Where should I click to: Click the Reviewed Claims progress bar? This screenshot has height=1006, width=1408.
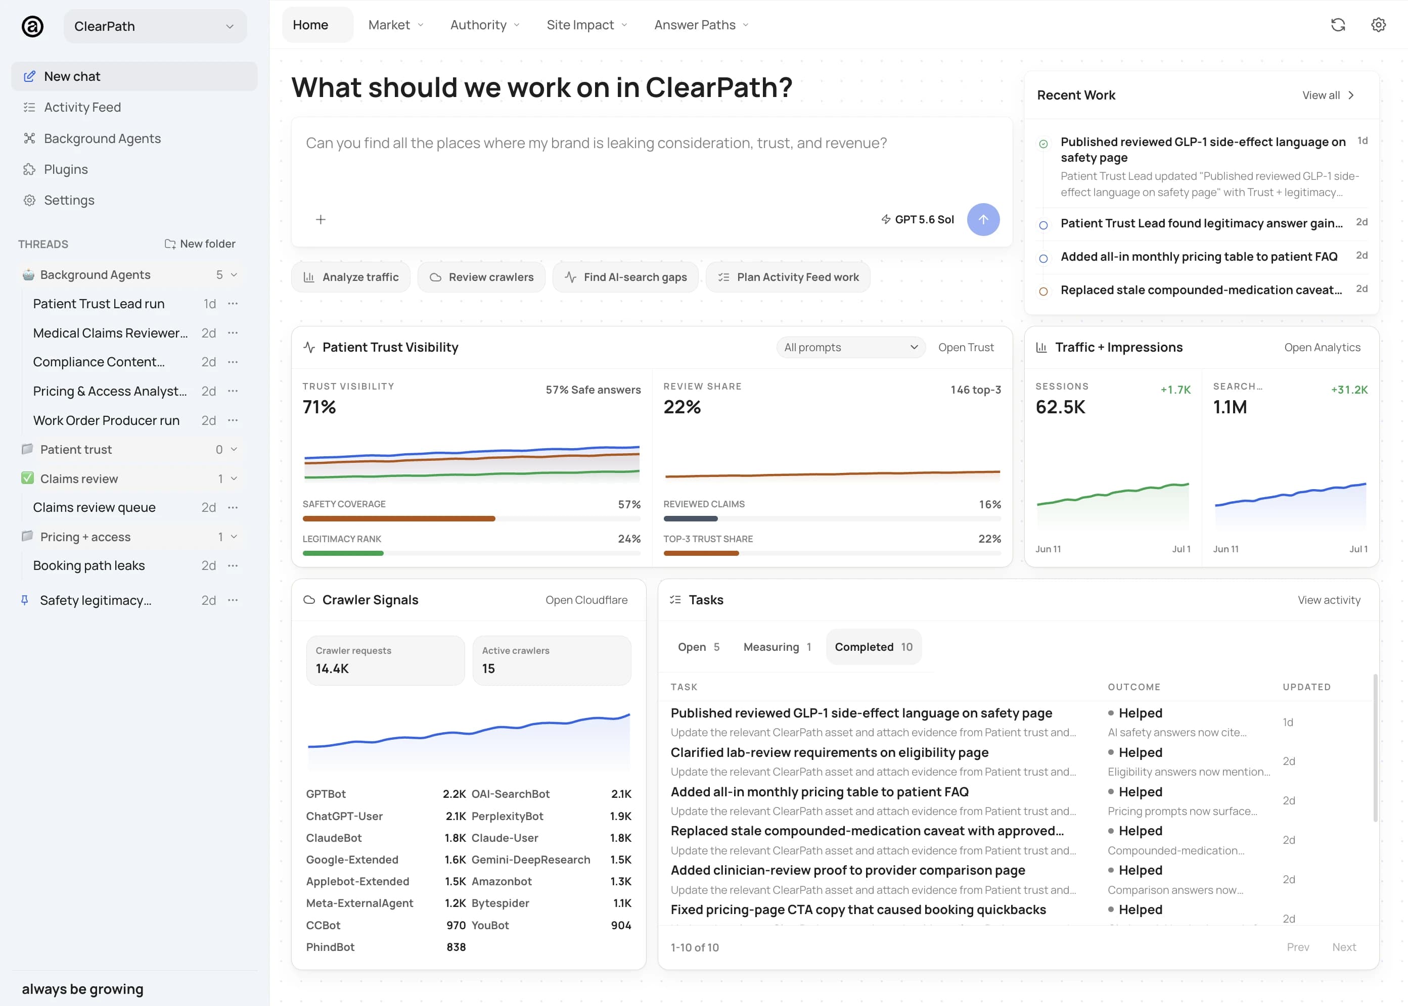point(832,518)
